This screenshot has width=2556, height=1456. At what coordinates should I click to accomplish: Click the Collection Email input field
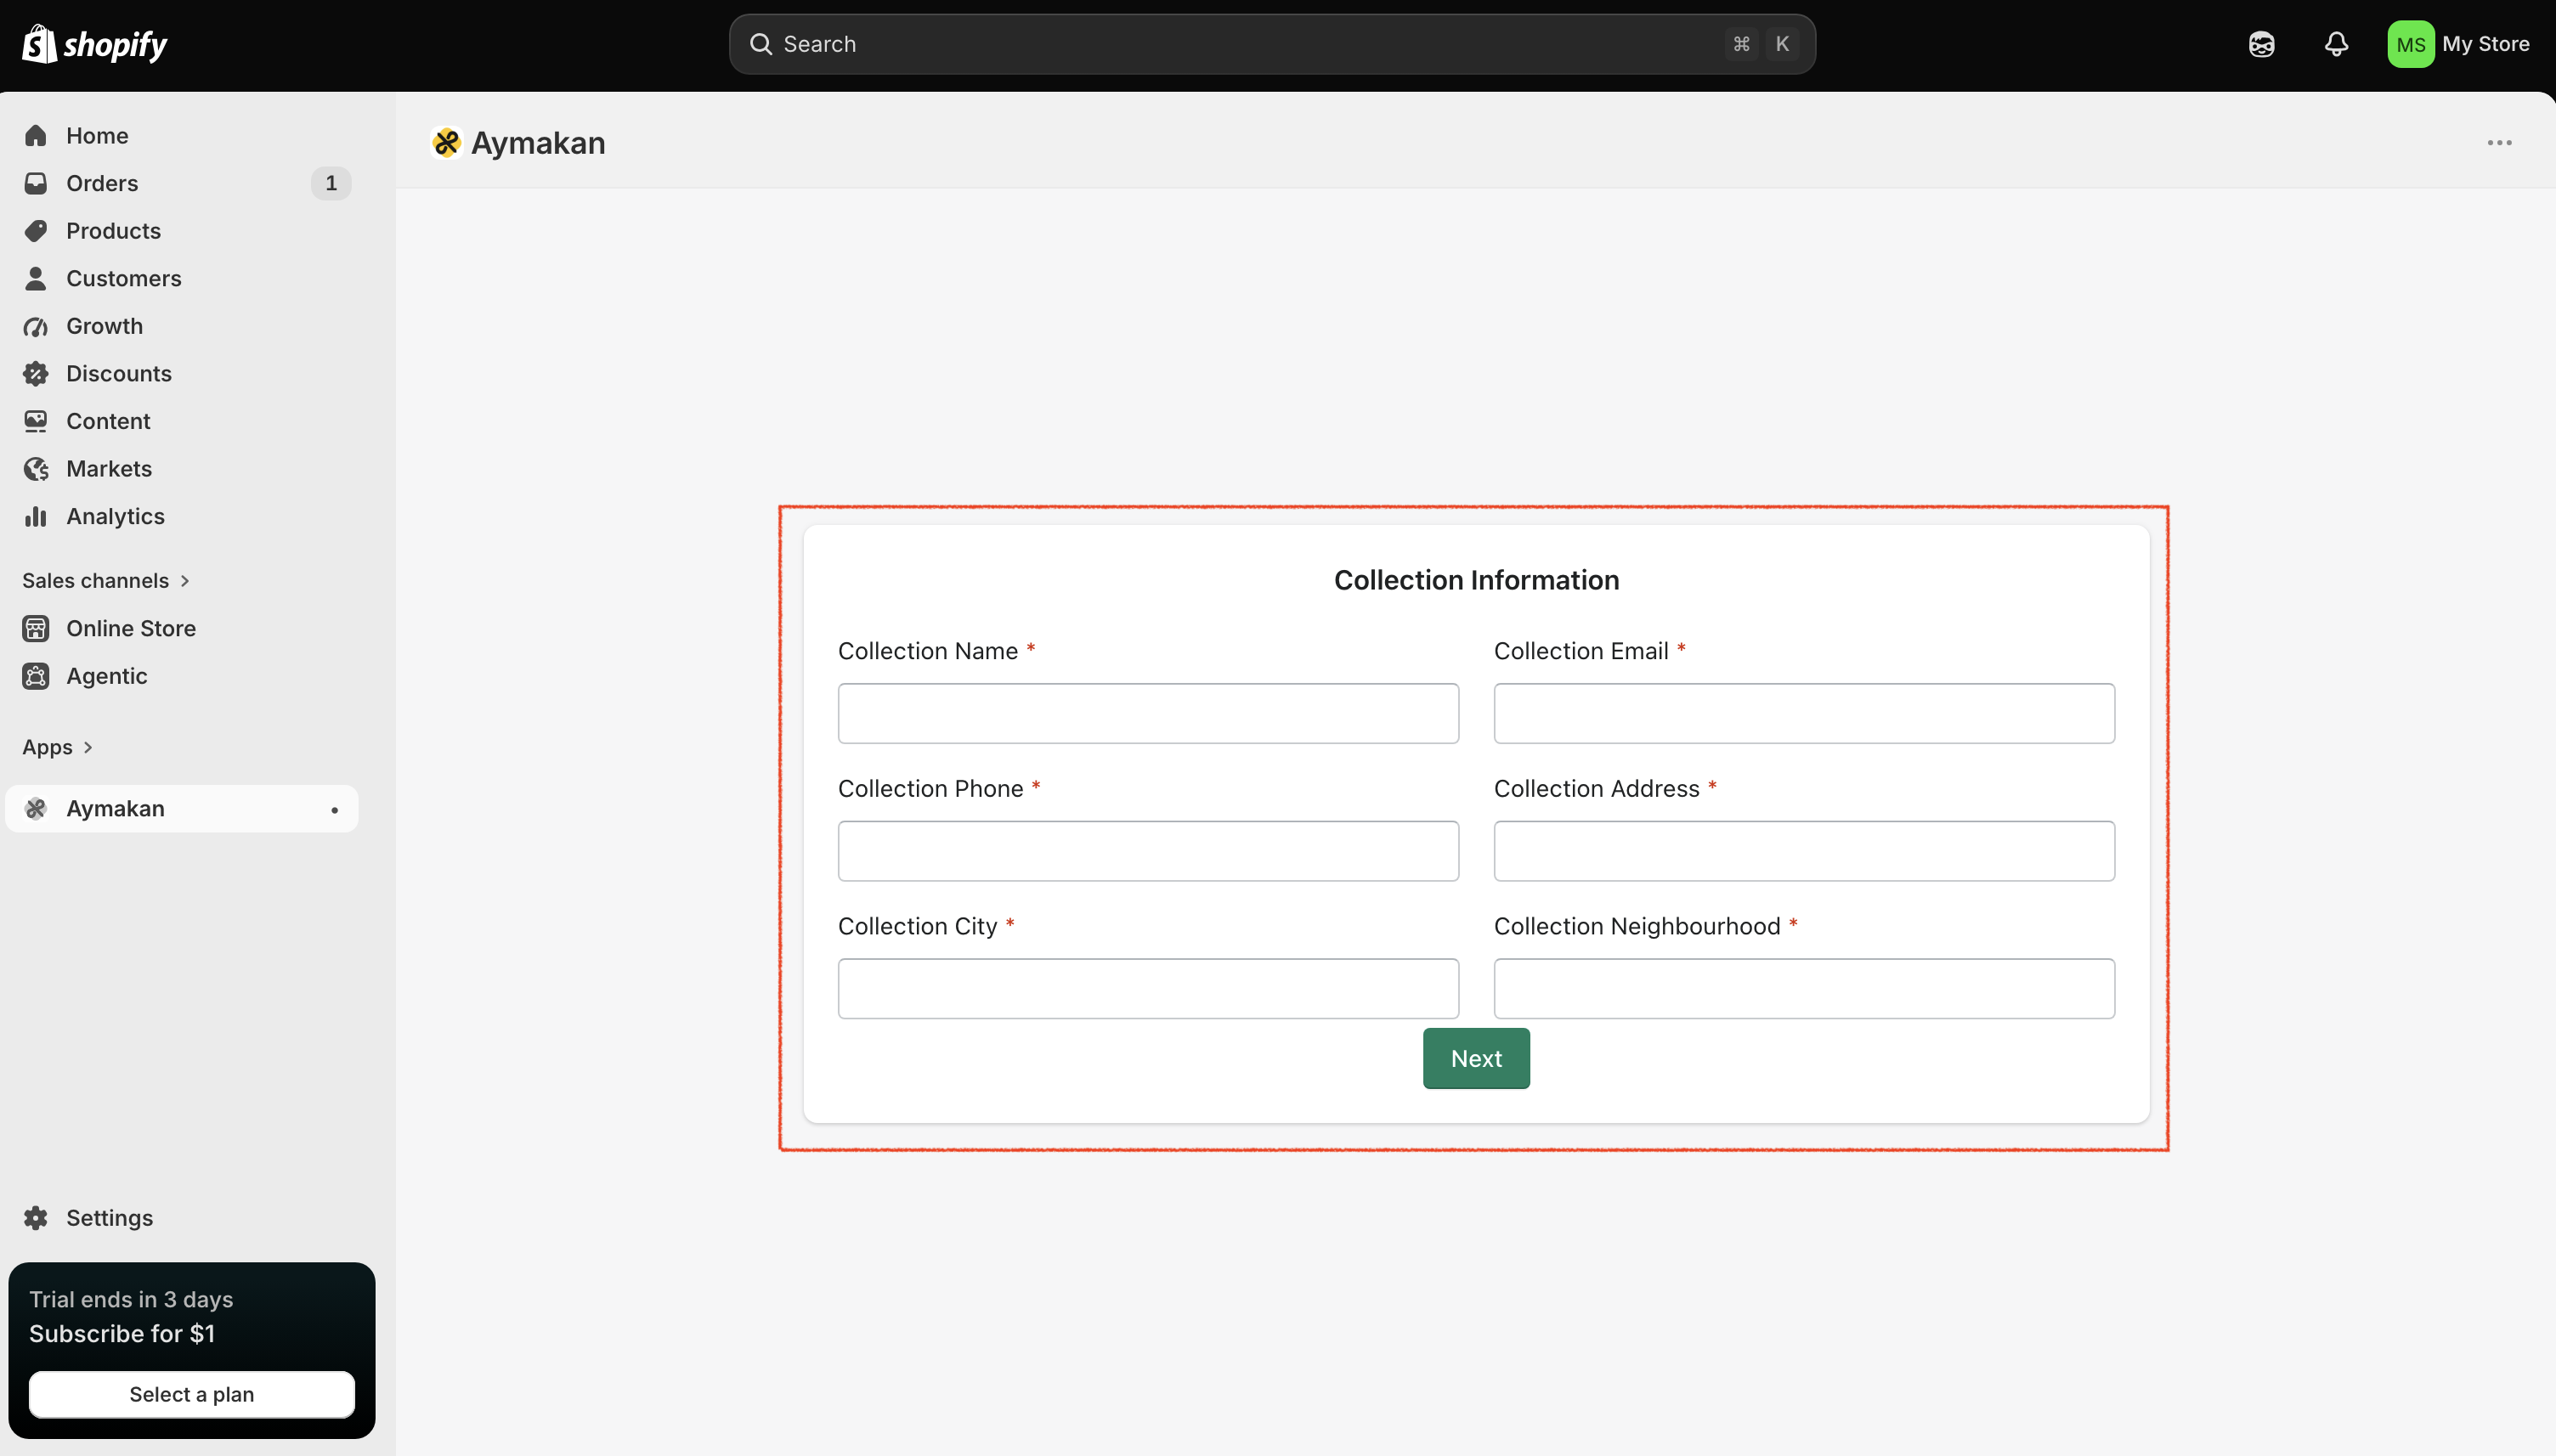point(1804,713)
